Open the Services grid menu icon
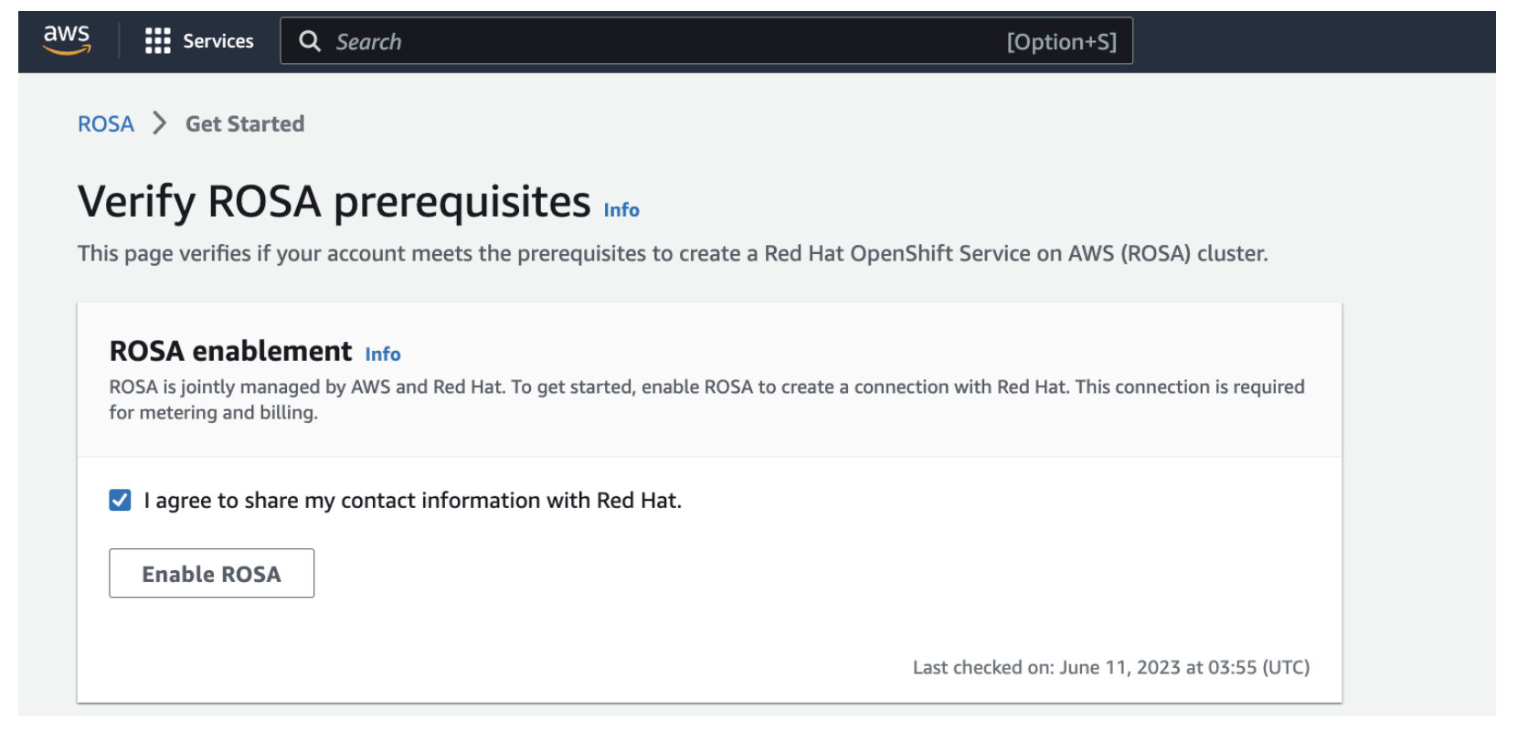The height and width of the screenshot is (731, 1517). click(x=158, y=41)
